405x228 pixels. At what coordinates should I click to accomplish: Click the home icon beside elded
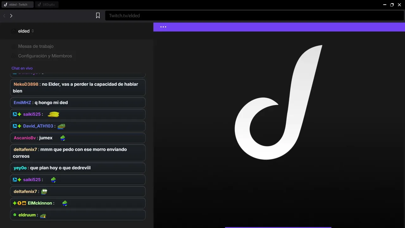(x=14, y=31)
